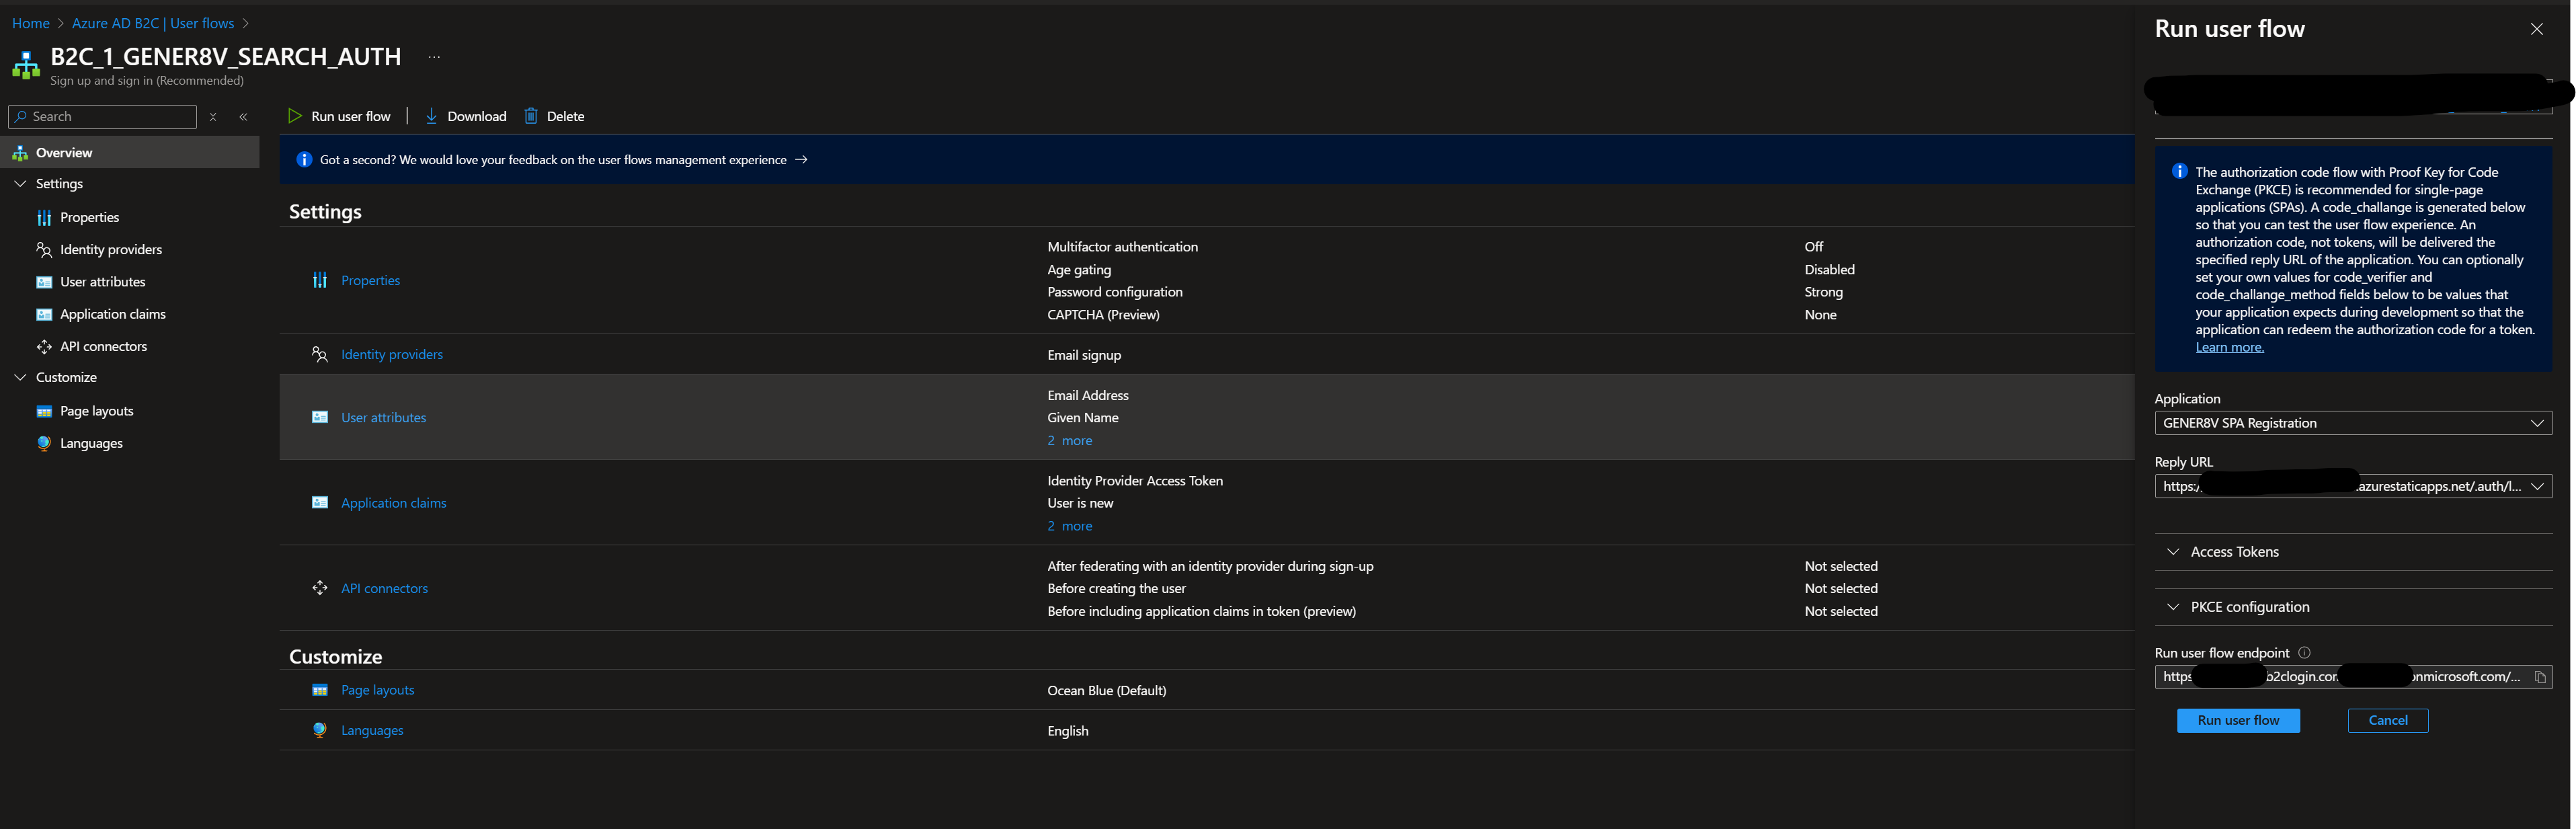Click the Languages globe icon in Customize table
This screenshot has height=829, width=2576.
tap(320, 730)
